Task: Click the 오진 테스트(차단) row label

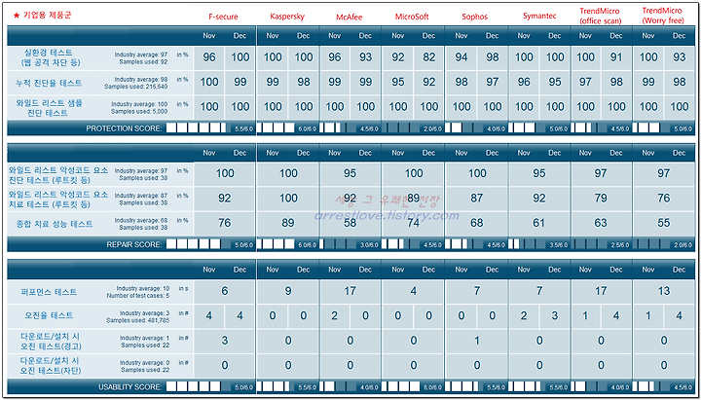Action: (51, 366)
